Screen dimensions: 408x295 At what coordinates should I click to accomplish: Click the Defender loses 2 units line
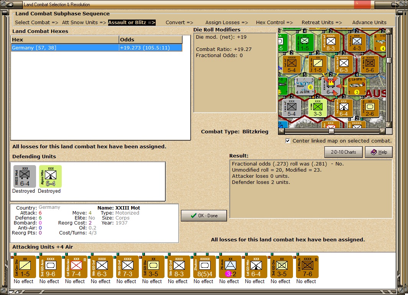261,182
